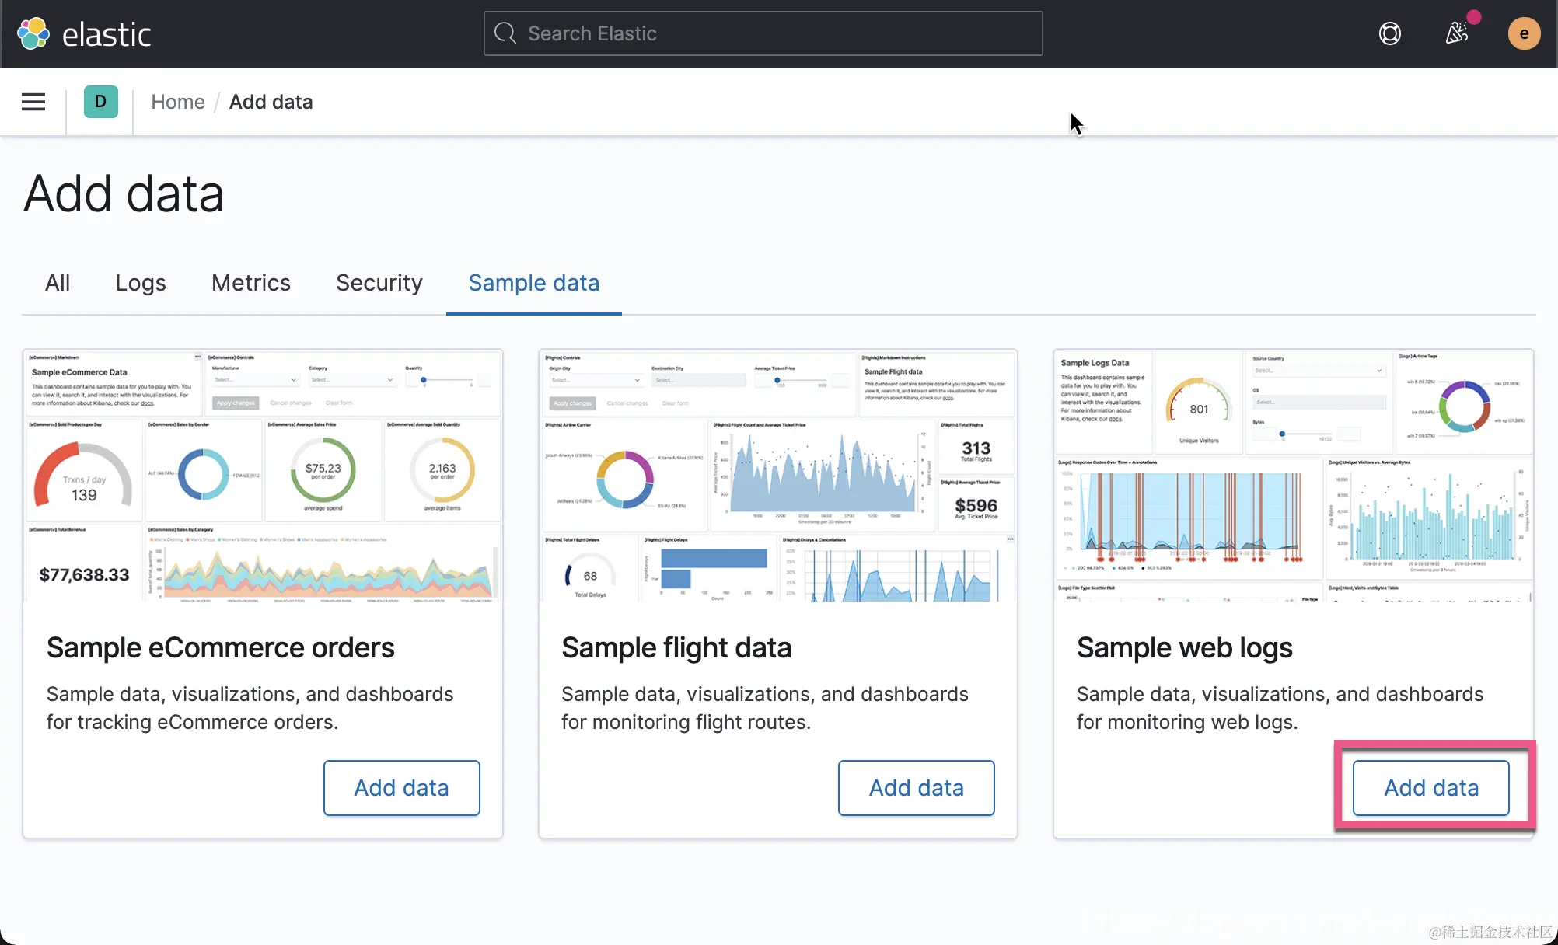This screenshot has height=945, width=1558.
Task: Select the Sample data tab
Action: (x=533, y=283)
